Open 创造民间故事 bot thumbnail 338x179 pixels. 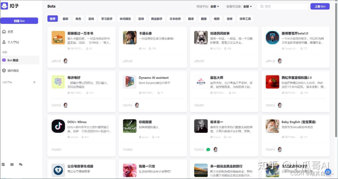coord(201,38)
